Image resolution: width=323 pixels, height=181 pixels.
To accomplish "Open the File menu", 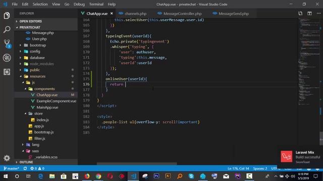I will point(15,4).
